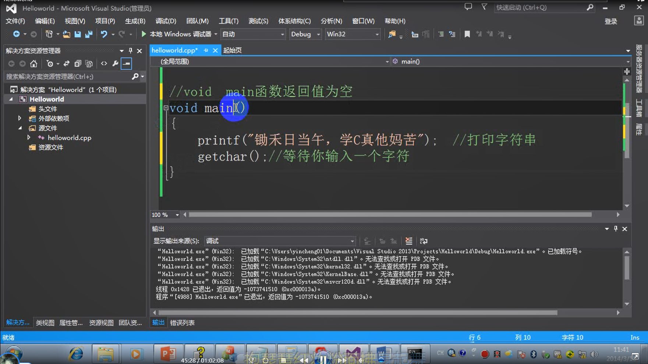Comment out the selected lines
Screen dimensions: 648x364
pos(441,34)
